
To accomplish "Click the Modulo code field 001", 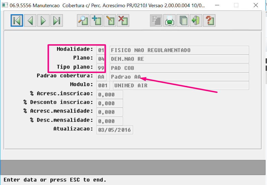I will (103, 85).
